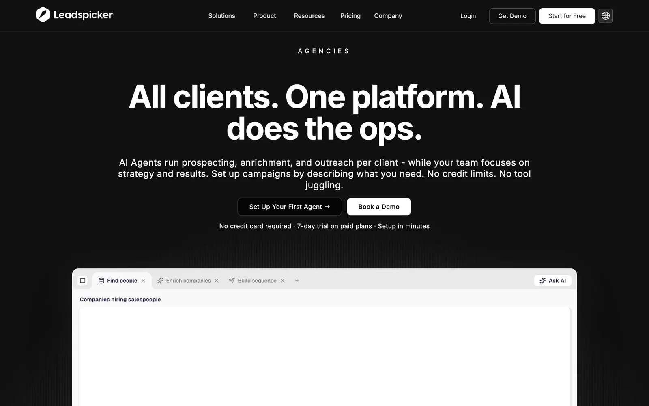This screenshot has width=649, height=406.
Task: Click the Get Demo button
Action: (x=512, y=16)
